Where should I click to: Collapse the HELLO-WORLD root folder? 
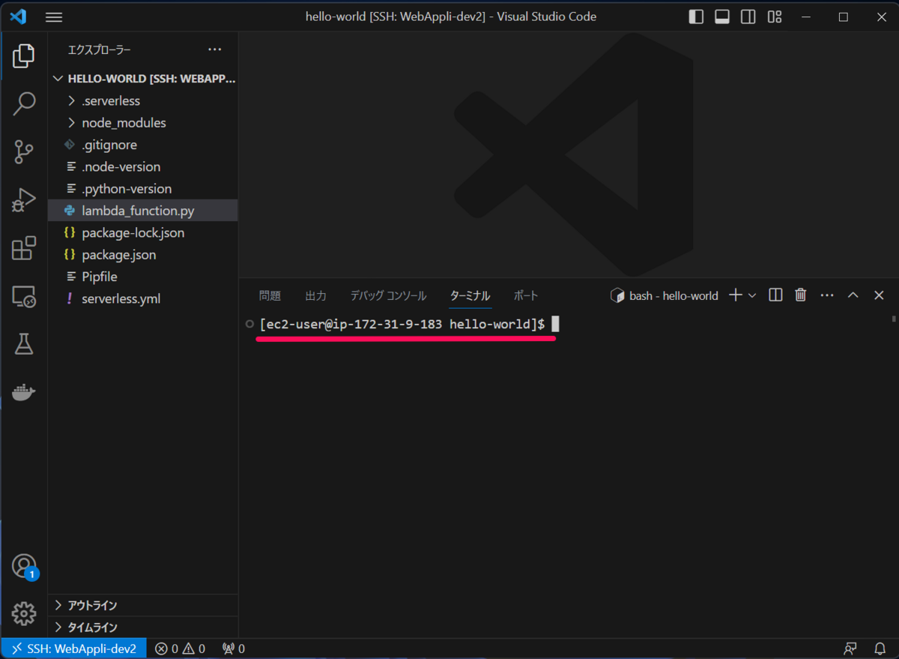[144, 79]
